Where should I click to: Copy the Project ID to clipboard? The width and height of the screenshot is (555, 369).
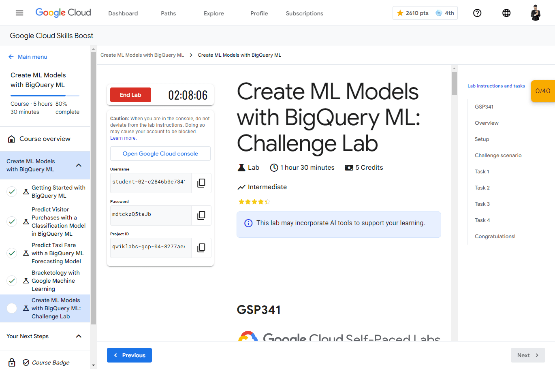coord(201,248)
